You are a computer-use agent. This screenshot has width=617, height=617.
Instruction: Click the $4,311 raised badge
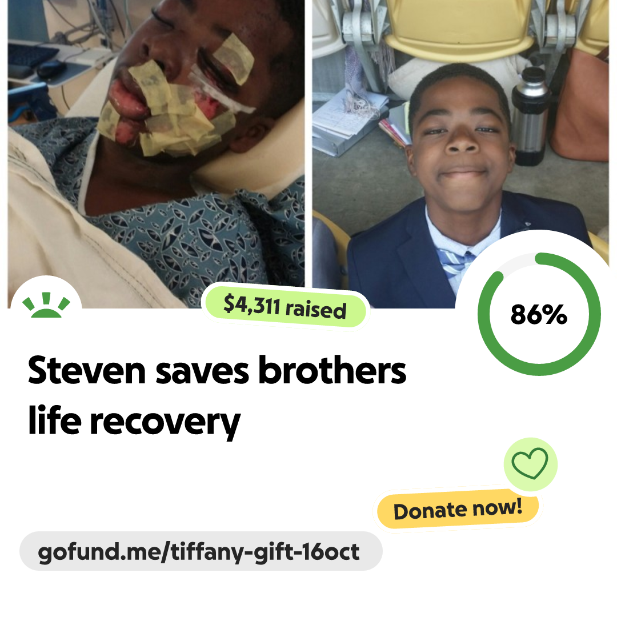pos(285,307)
